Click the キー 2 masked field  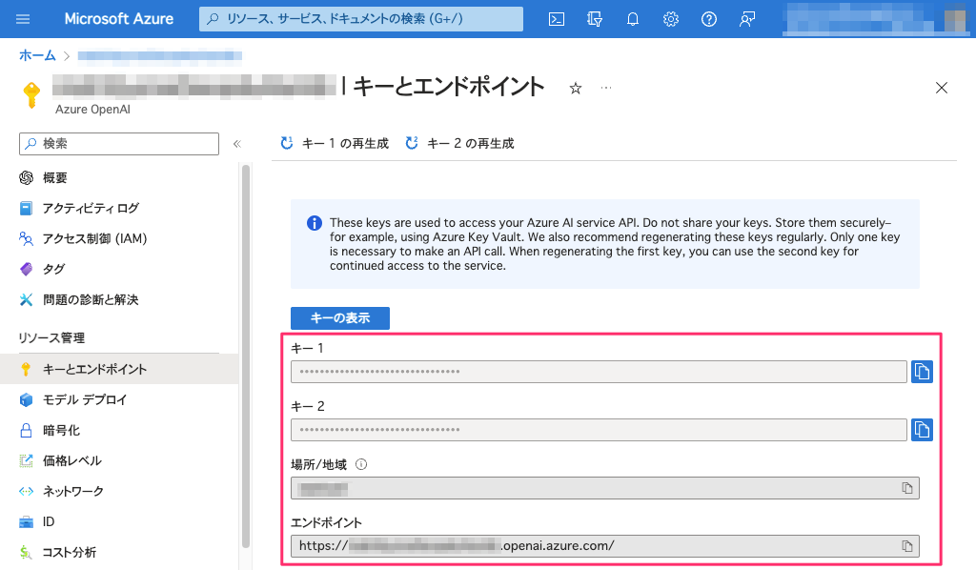click(599, 430)
